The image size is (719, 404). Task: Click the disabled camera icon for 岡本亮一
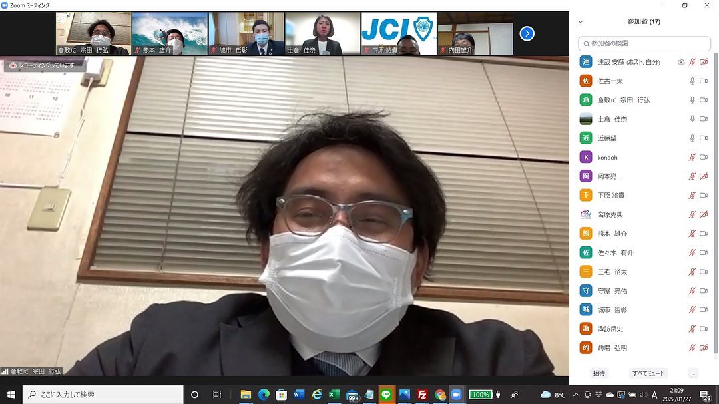tap(704, 176)
